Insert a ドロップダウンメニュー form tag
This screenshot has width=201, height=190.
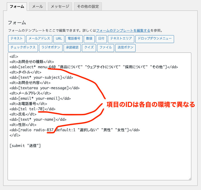[155, 39]
